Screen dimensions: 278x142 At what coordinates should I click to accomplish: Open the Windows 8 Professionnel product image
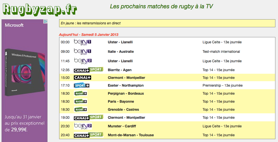pyautogui.click(x=25, y=72)
